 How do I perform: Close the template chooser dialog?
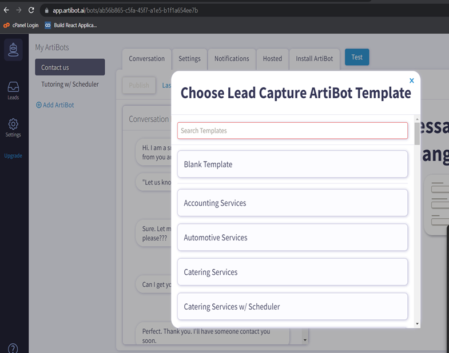pos(411,81)
